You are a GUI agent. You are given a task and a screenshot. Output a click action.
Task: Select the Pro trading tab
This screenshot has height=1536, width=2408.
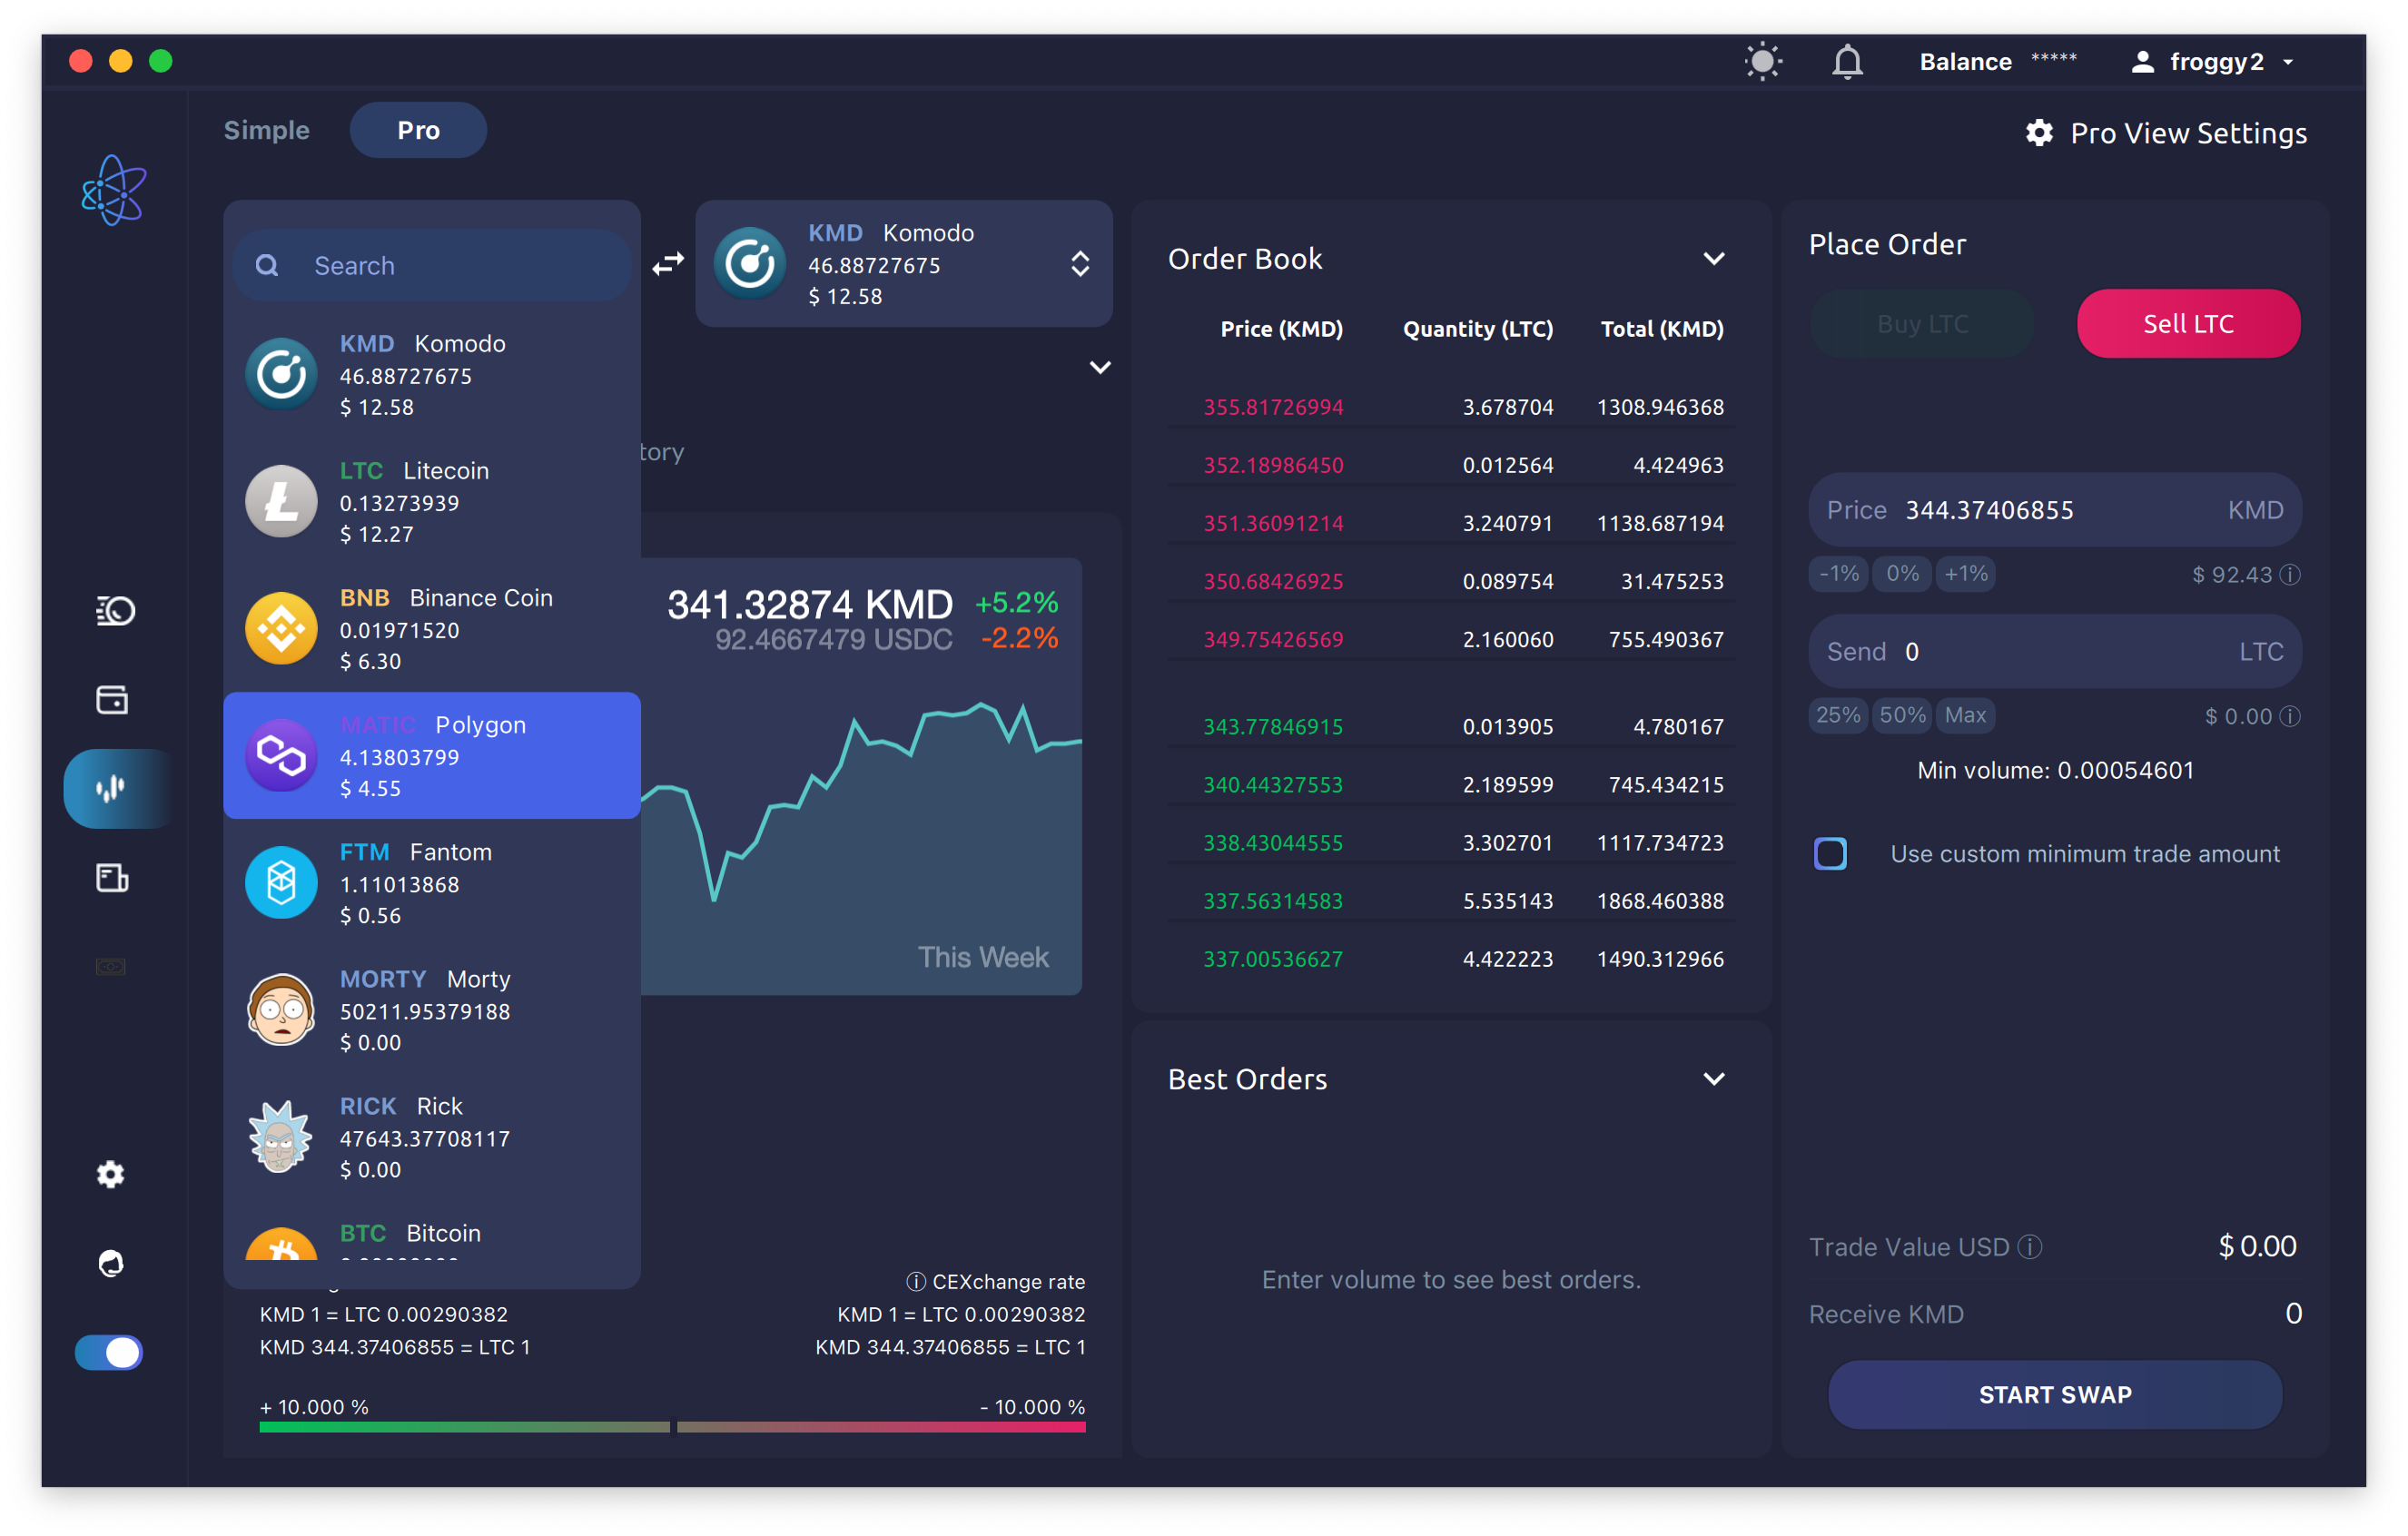[x=417, y=129]
